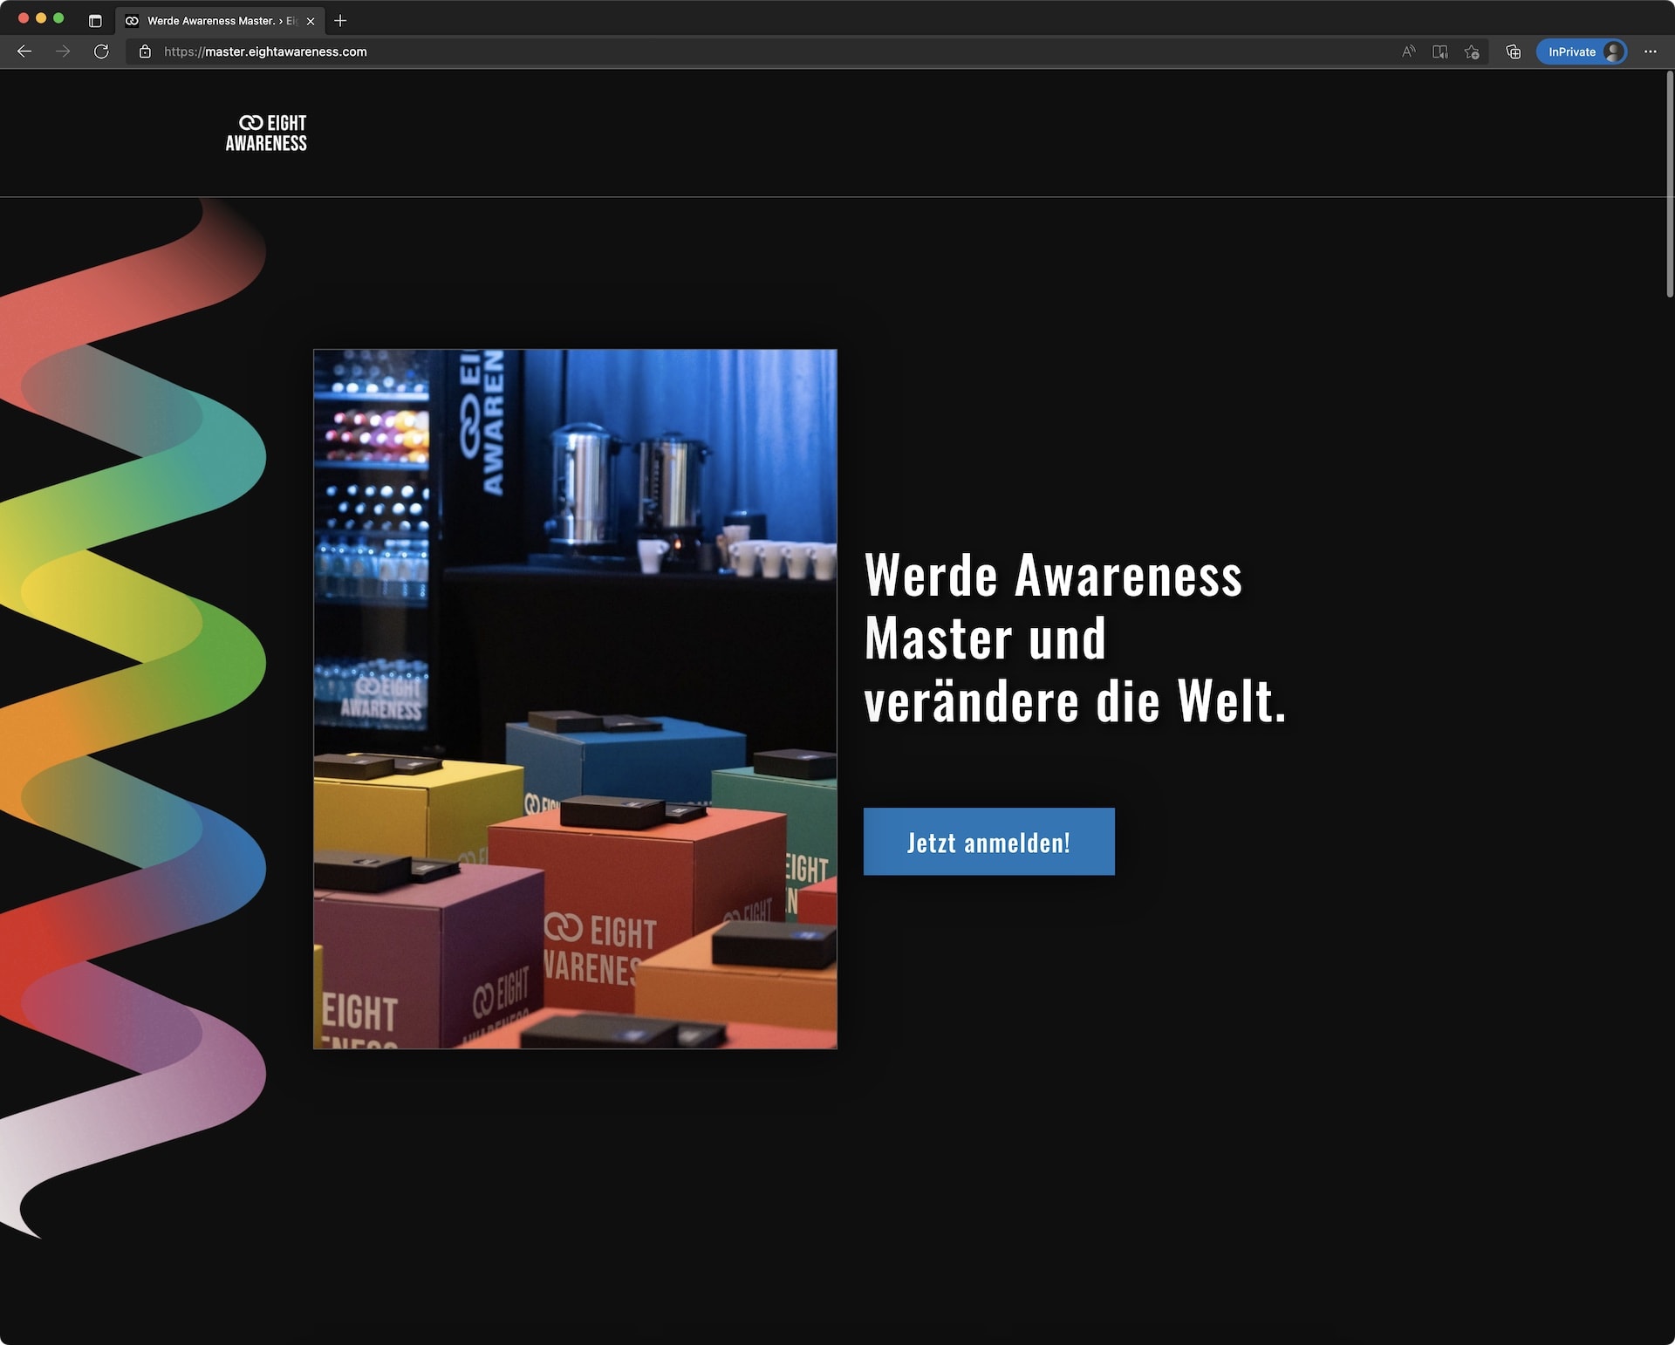Viewport: 1675px width, 1345px height.
Task: Click the Jetzt anmelden! button
Action: pos(988,842)
